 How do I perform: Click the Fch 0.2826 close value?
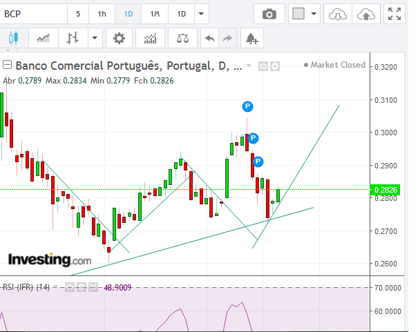point(154,81)
